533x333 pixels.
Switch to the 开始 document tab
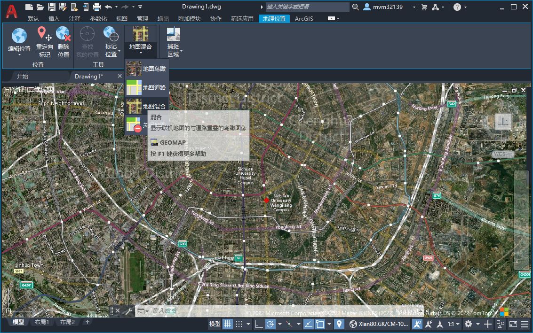23,76
